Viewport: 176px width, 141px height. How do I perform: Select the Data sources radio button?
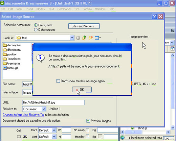pos(36,30)
